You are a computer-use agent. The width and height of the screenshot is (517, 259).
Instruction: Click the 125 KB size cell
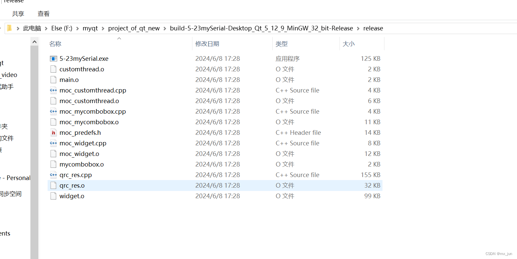pyautogui.click(x=371, y=58)
